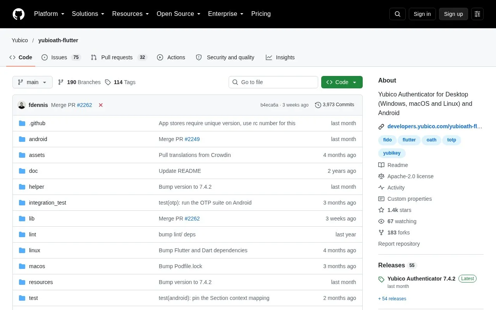Expand the Platform menu

click(49, 14)
